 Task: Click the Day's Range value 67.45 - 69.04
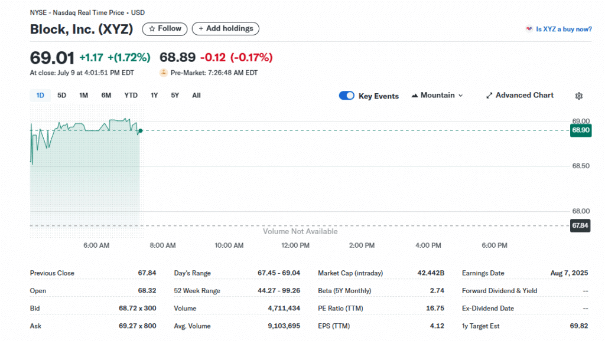coord(279,273)
